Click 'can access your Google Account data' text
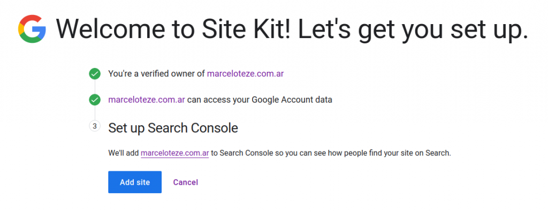Screen dimensions: 548x212 [x=260, y=100]
